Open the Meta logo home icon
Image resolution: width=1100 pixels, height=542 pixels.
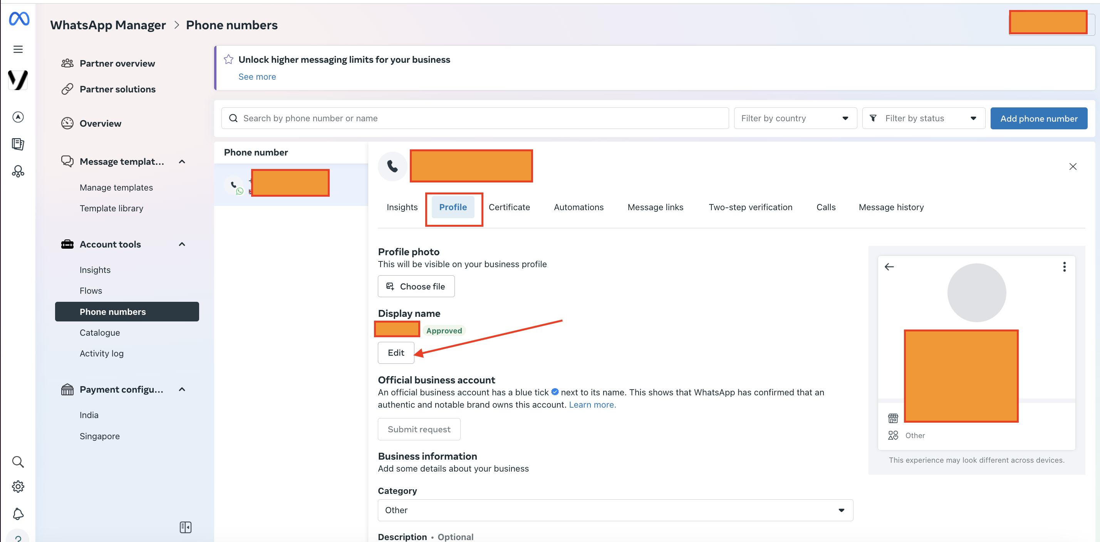click(x=19, y=19)
